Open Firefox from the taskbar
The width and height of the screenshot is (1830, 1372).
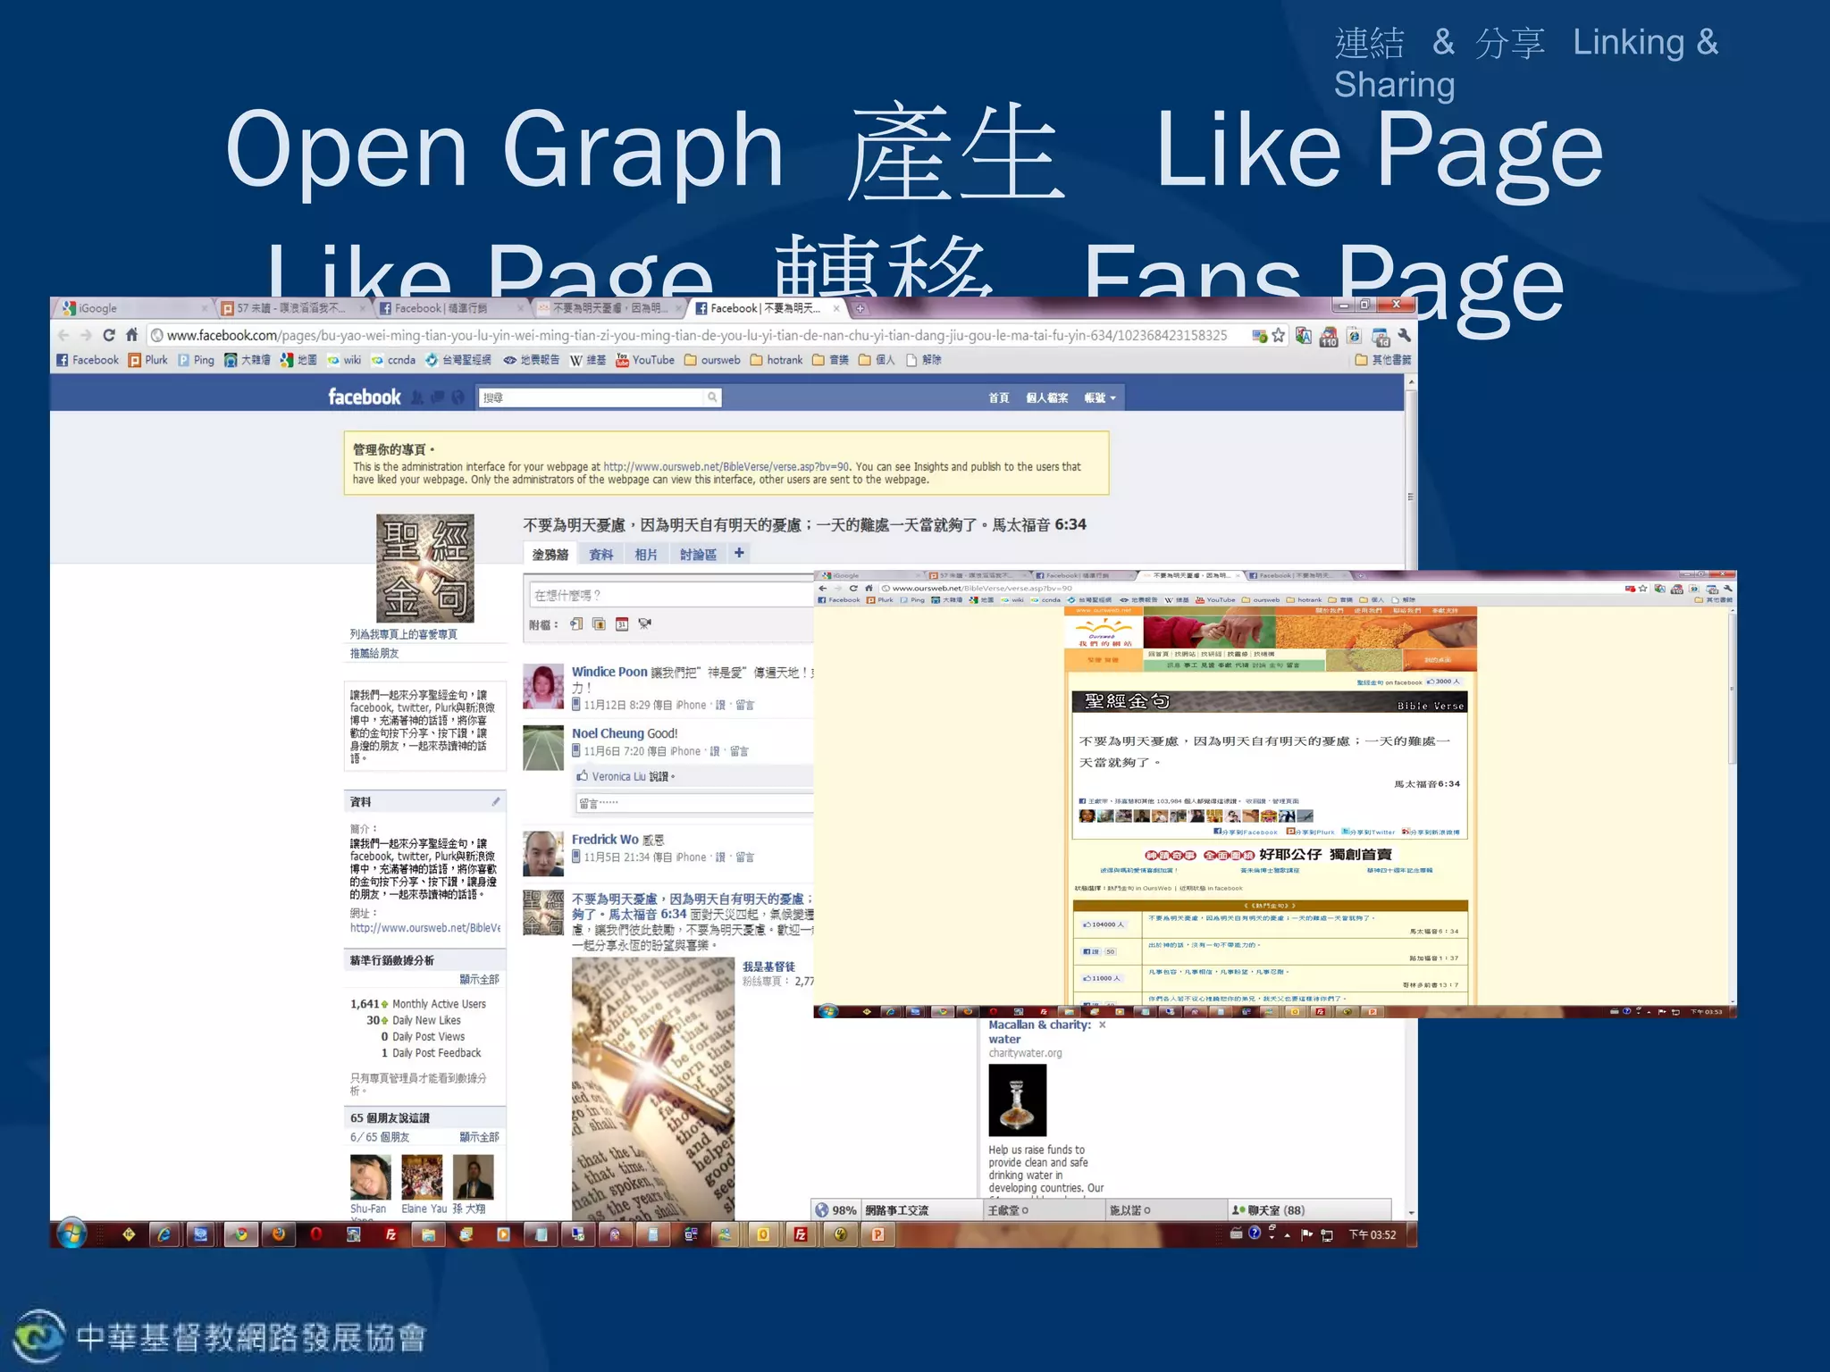(278, 1234)
